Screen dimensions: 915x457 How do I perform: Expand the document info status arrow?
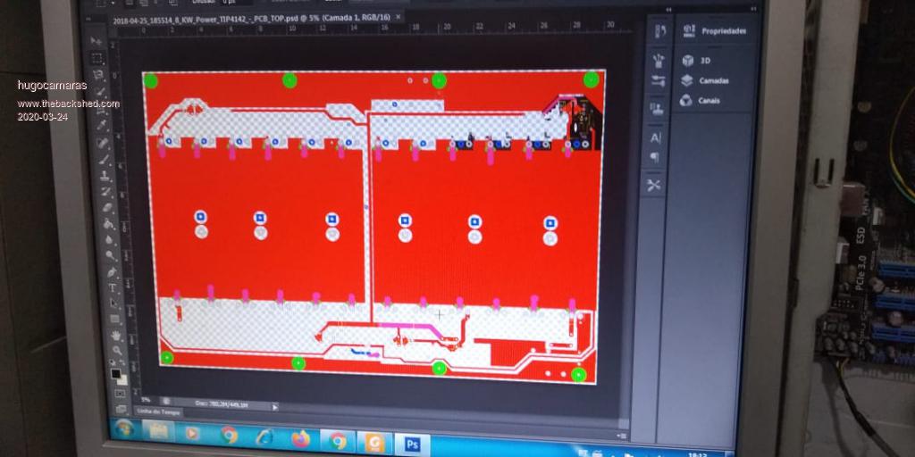click(274, 406)
